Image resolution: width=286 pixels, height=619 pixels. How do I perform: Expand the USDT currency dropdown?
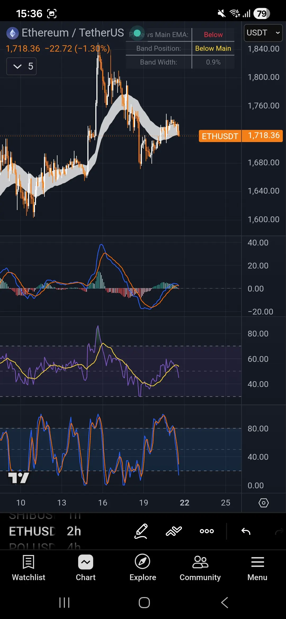[x=263, y=33]
